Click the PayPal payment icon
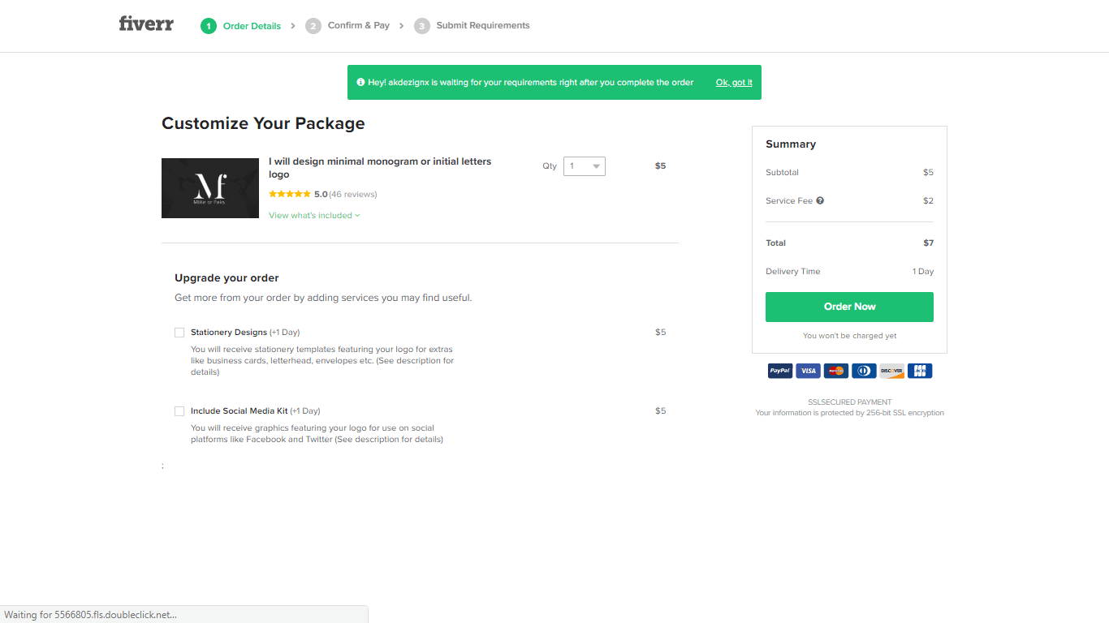 click(x=780, y=371)
